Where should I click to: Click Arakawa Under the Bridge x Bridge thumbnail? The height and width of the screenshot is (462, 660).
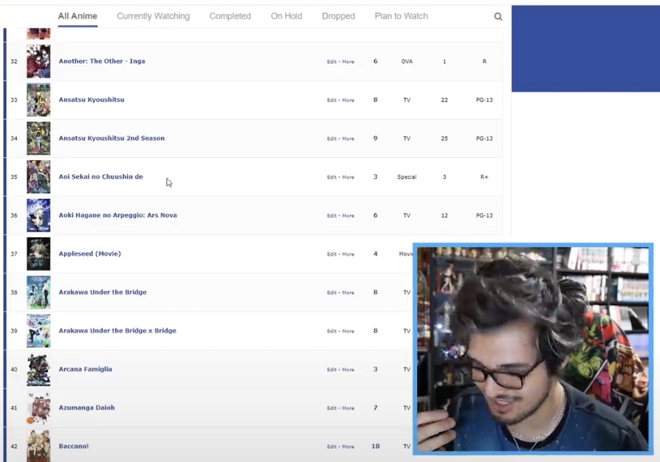[x=38, y=331]
